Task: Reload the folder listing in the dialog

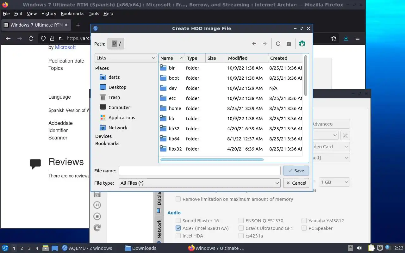Action: click(x=278, y=44)
